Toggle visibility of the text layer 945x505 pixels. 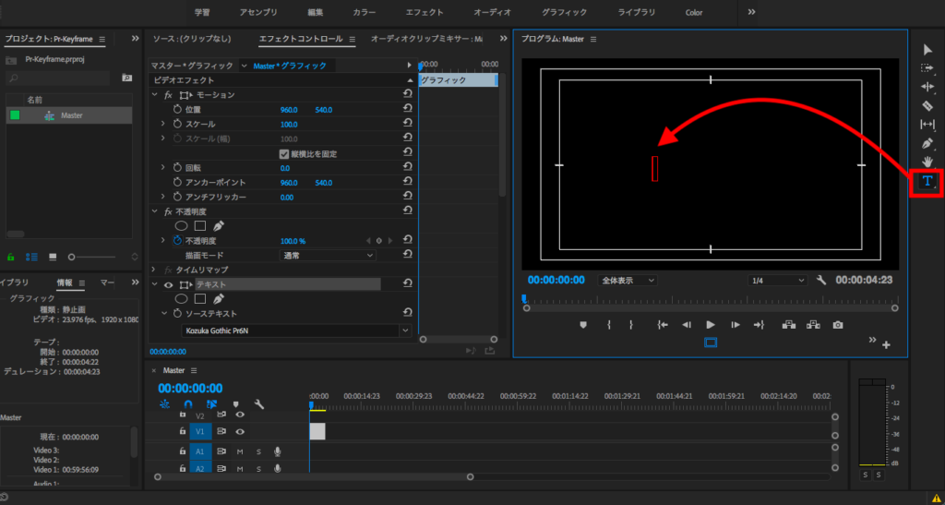[168, 285]
